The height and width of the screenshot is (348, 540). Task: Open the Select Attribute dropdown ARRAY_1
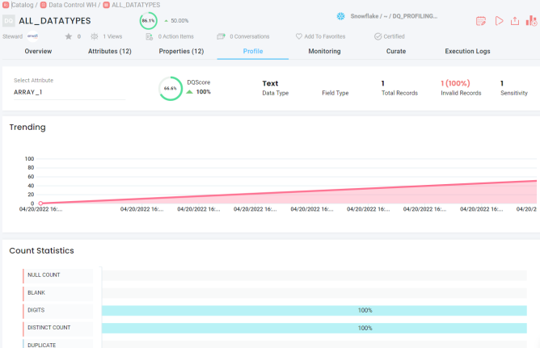[69, 92]
